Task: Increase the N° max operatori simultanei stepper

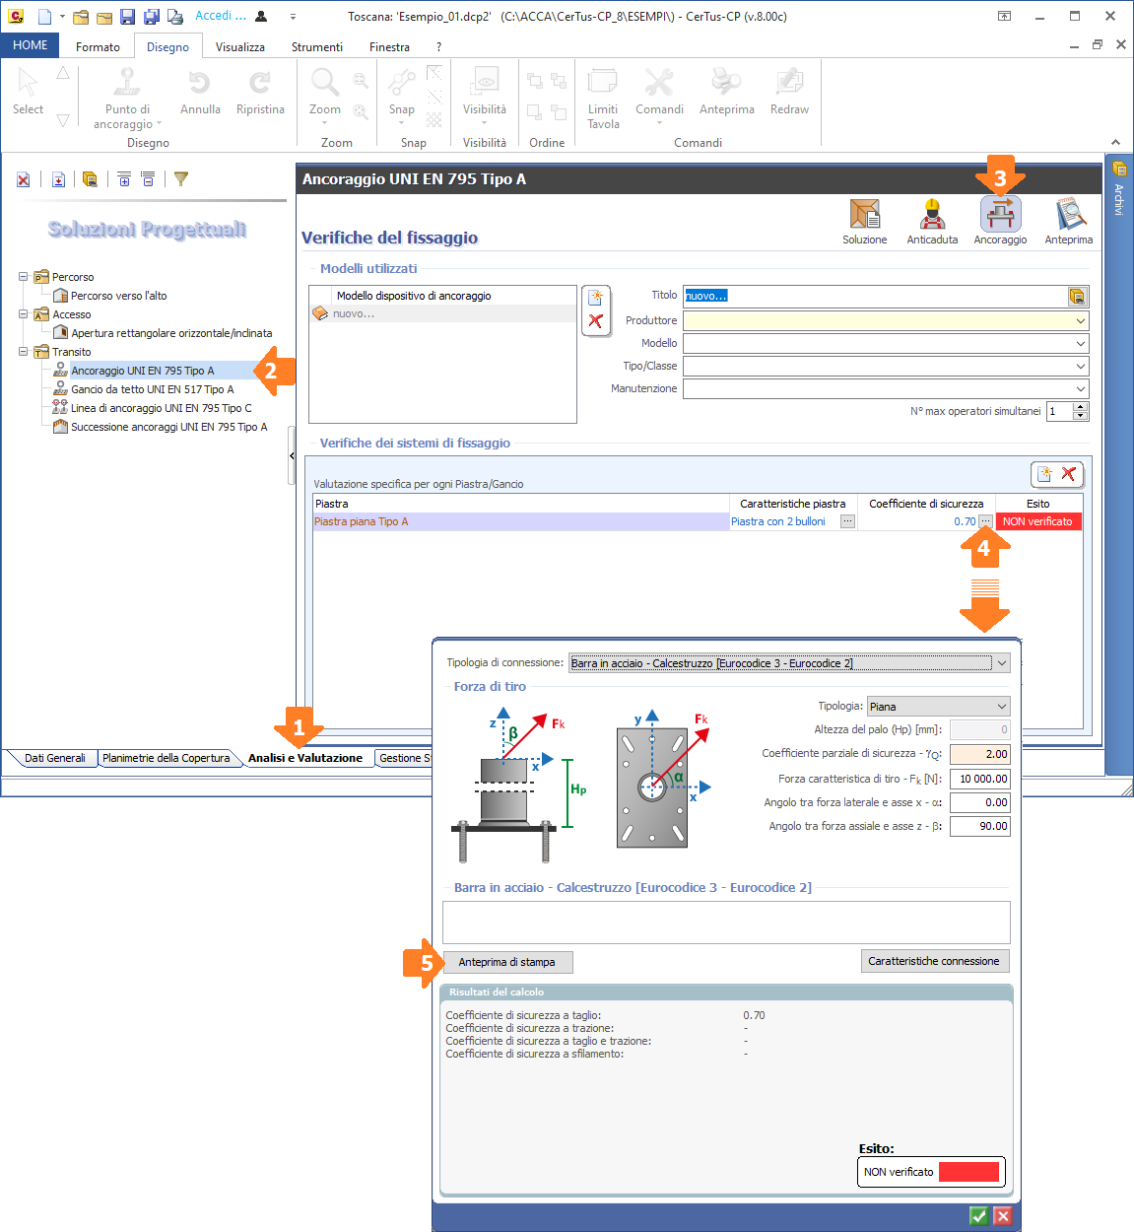Action: 1081,406
